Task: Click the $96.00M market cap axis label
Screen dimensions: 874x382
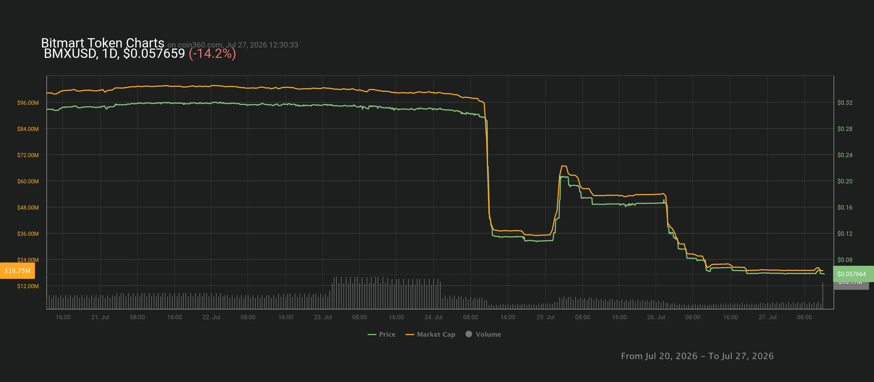Action: 28,103
